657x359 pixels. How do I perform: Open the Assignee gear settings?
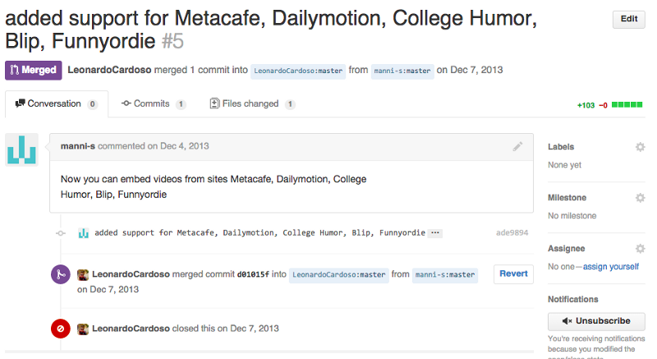click(640, 249)
